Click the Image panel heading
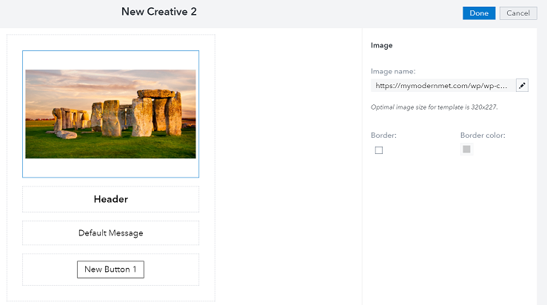547x305 pixels. pos(382,45)
